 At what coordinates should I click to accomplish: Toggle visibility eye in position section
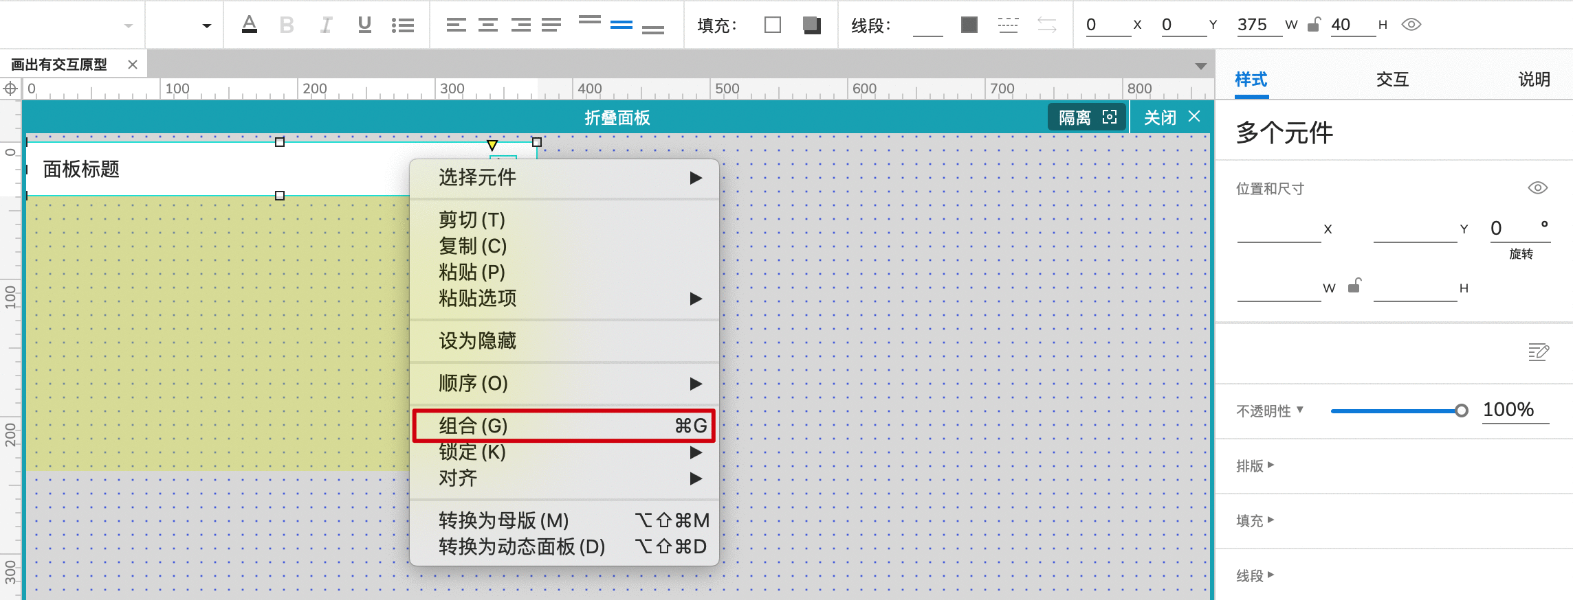(1538, 188)
